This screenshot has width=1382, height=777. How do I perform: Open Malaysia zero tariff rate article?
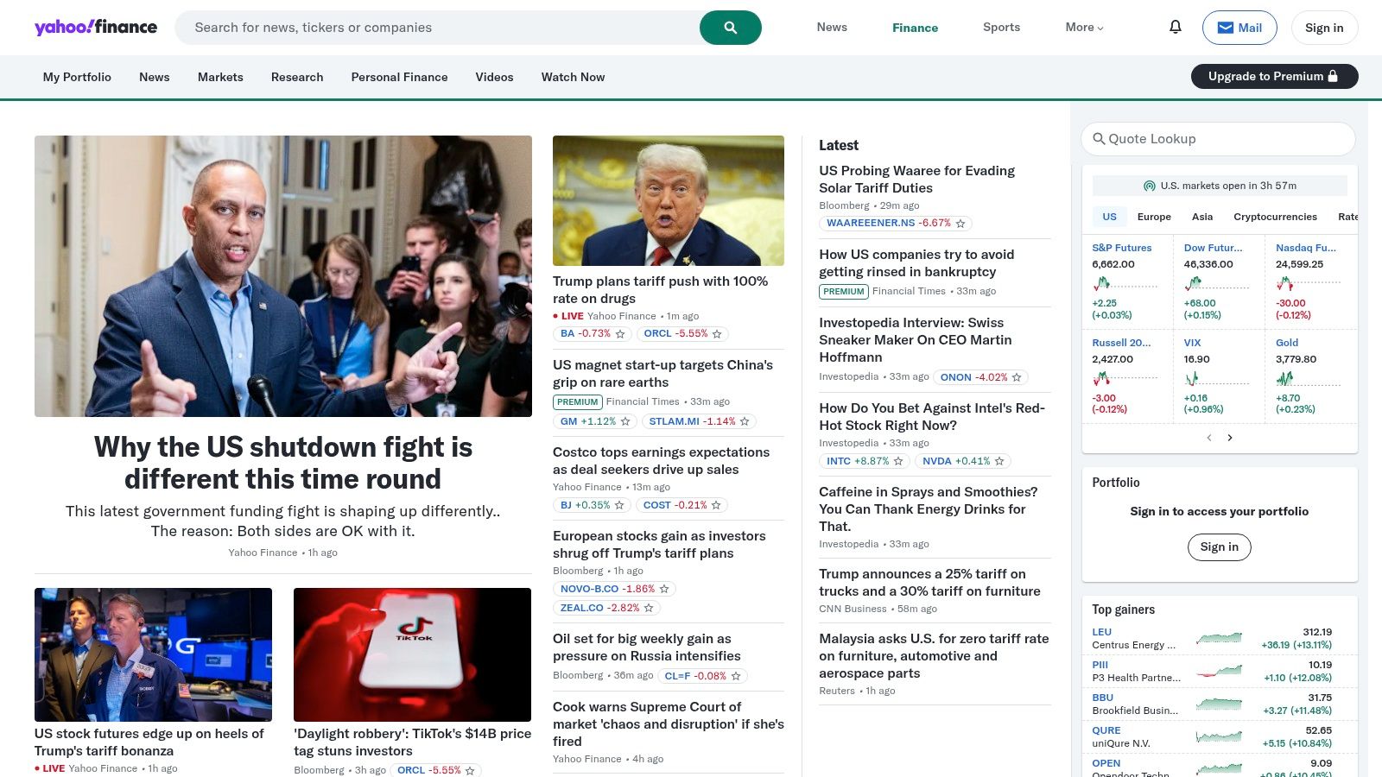point(934,656)
